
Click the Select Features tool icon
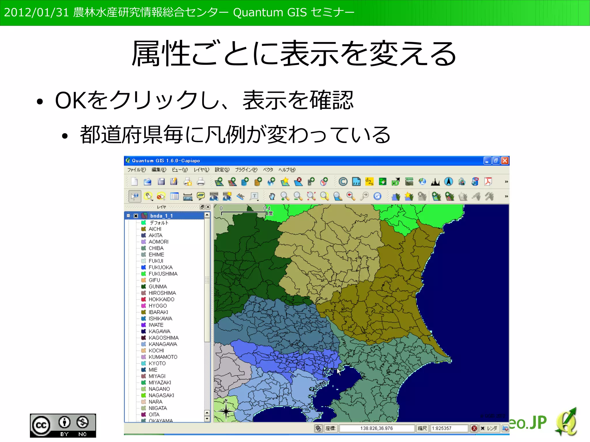[x=148, y=196]
